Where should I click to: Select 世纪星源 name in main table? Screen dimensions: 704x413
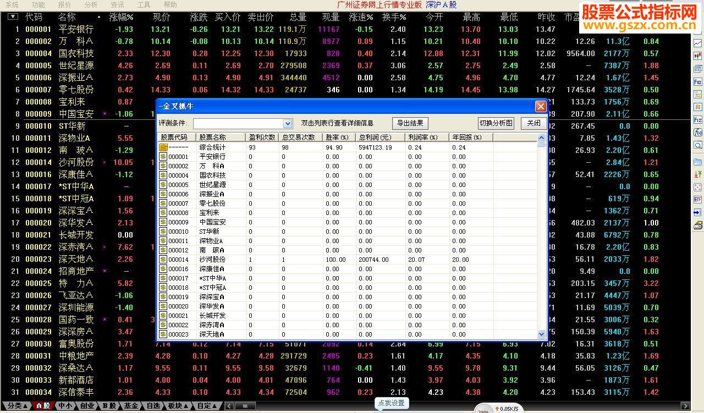click(x=76, y=65)
